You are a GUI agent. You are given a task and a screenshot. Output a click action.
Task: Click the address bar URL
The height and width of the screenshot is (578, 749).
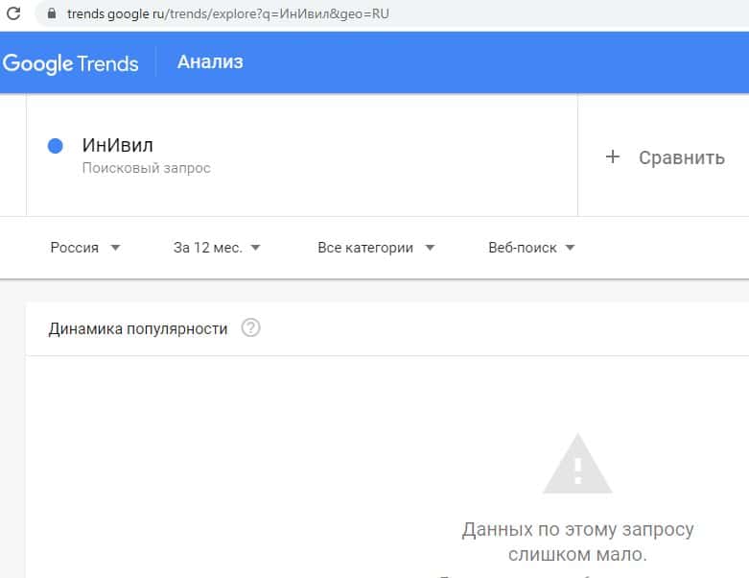pos(228,14)
